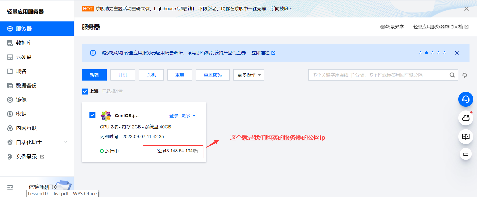Select 域名 in the sidebar
Screen dimensions: 477x197
click(x=37, y=71)
